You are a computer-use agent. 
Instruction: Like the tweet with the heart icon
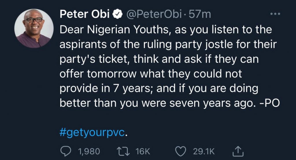(181, 151)
